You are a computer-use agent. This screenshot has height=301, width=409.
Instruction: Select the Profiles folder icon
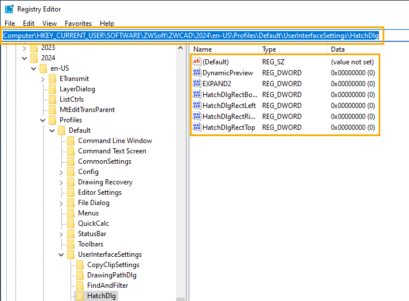(x=52, y=120)
